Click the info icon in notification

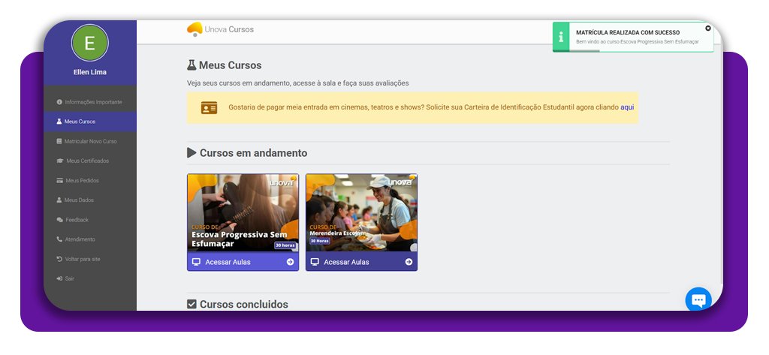561,37
